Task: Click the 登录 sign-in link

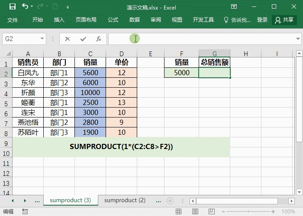Action: [x=262, y=20]
